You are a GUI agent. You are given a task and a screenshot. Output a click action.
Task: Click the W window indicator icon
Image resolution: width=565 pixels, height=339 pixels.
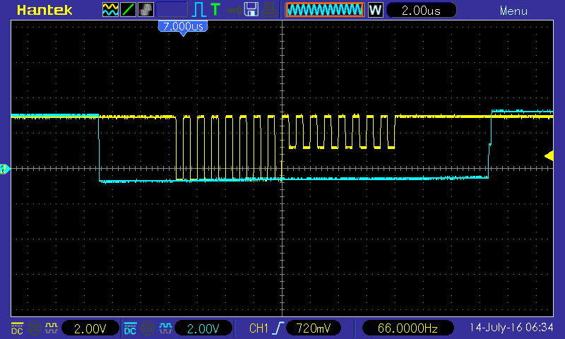(x=375, y=10)
